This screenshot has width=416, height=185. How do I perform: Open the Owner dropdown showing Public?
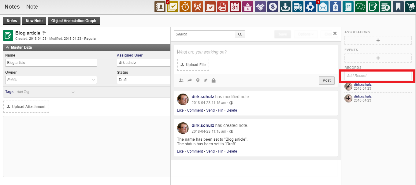(51, 80)
